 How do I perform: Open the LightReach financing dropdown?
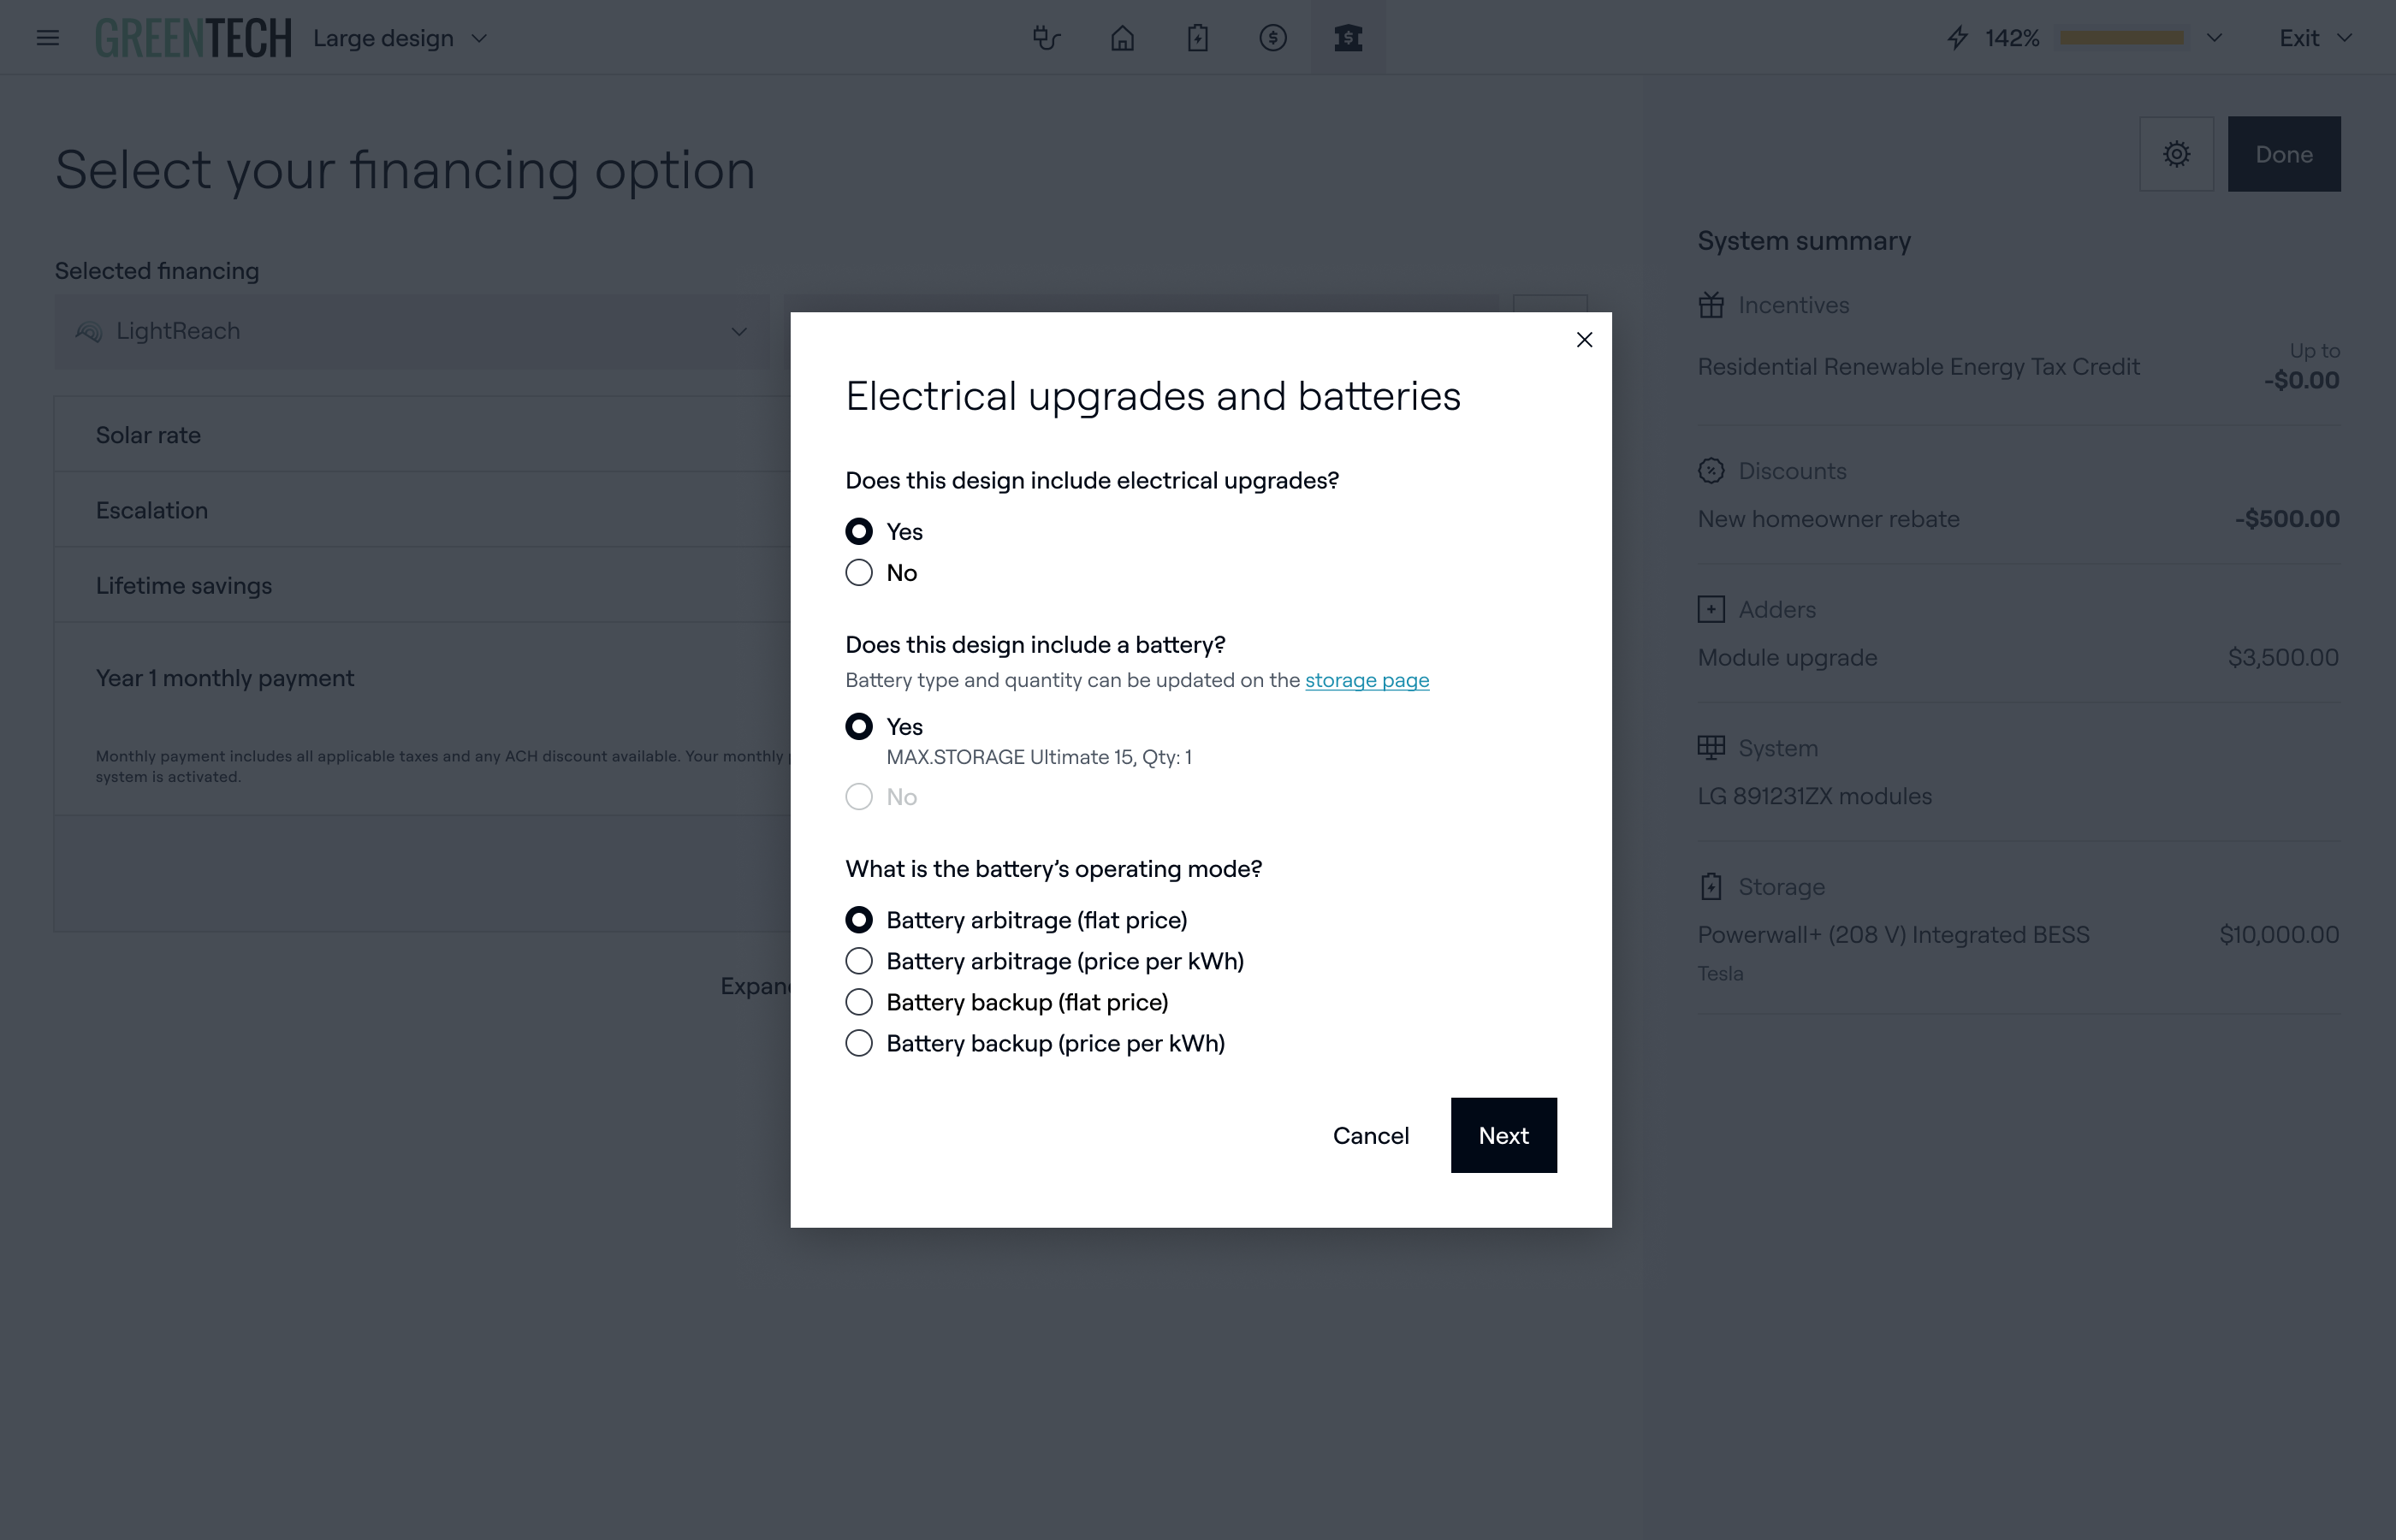point(411,331)
